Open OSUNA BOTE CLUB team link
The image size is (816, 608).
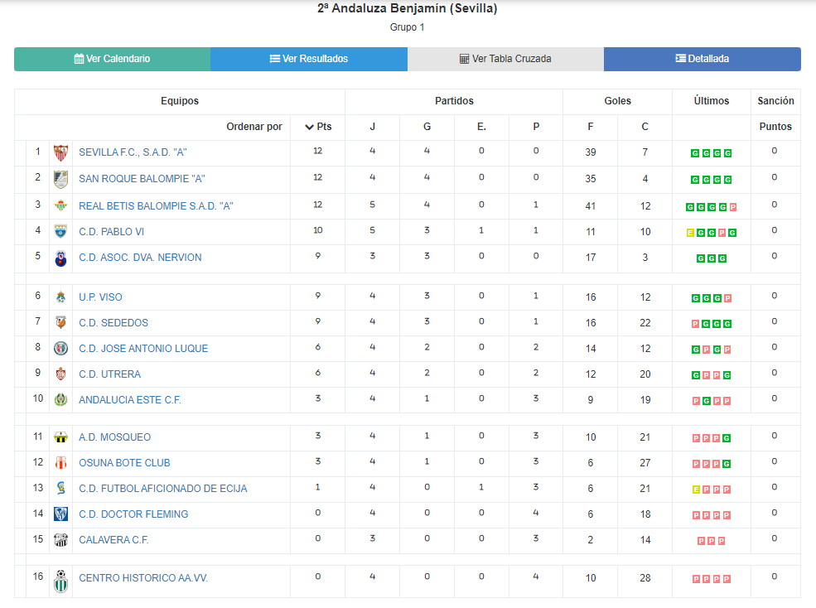124,463
